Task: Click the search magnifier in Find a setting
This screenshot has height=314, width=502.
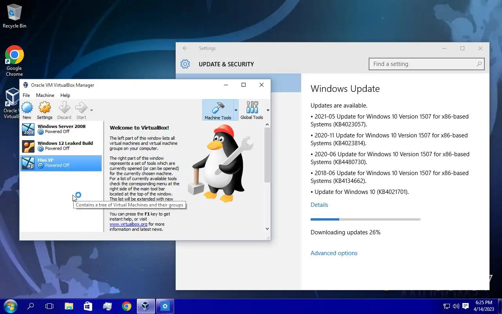Action: coord(479,64)
